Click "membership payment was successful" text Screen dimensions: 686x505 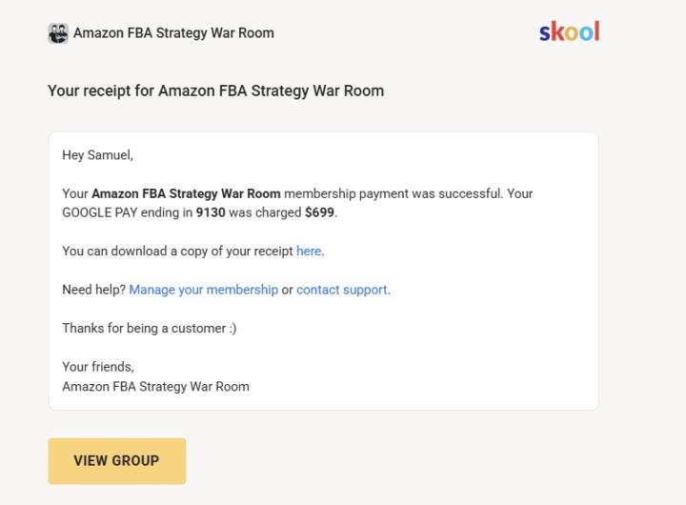[x=393, y=193]
